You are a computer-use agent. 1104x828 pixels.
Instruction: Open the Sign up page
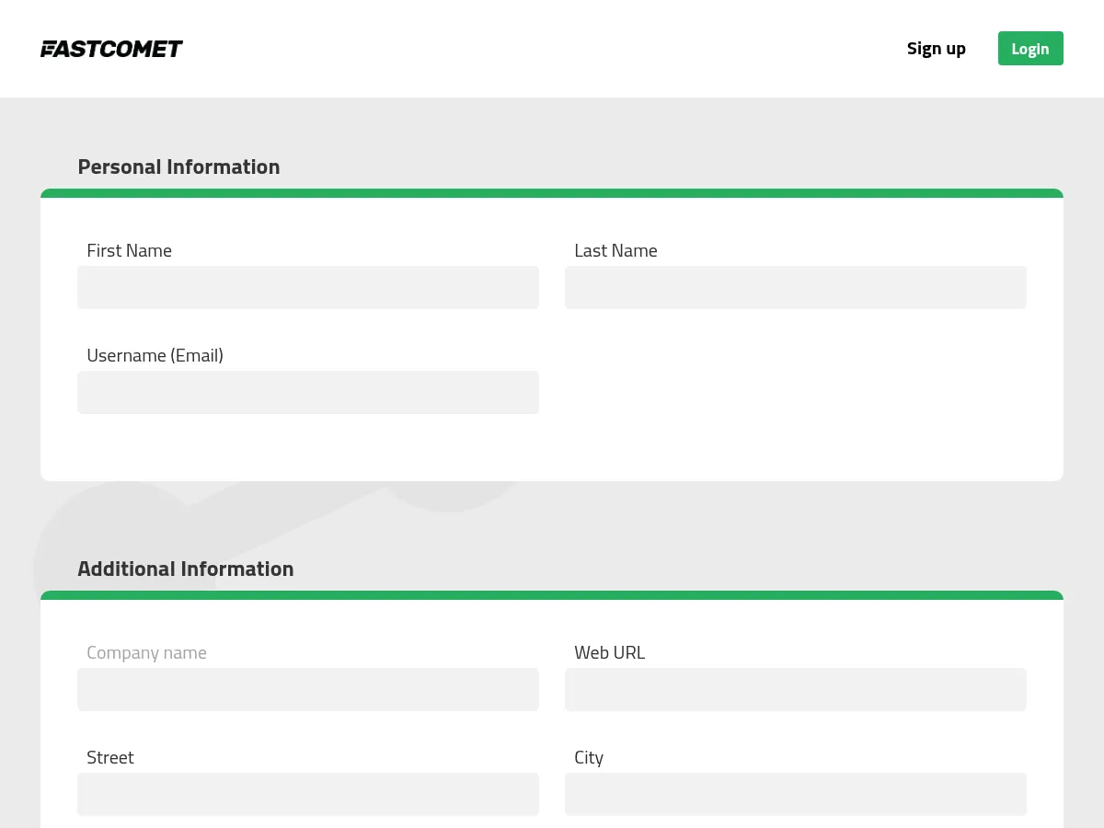[x=937, y=48]
